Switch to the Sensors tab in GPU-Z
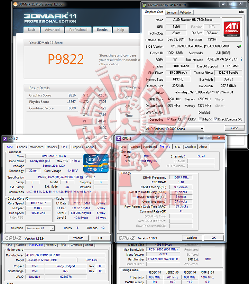This screenshot has width=249, height=284. coord(171,12)
